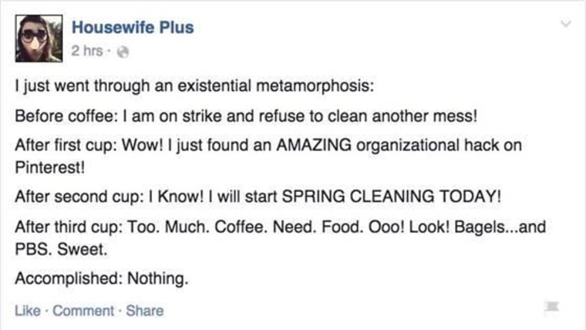586x330 pixels.
Task: Click the After second cup text
Action: tap(79, 197)
